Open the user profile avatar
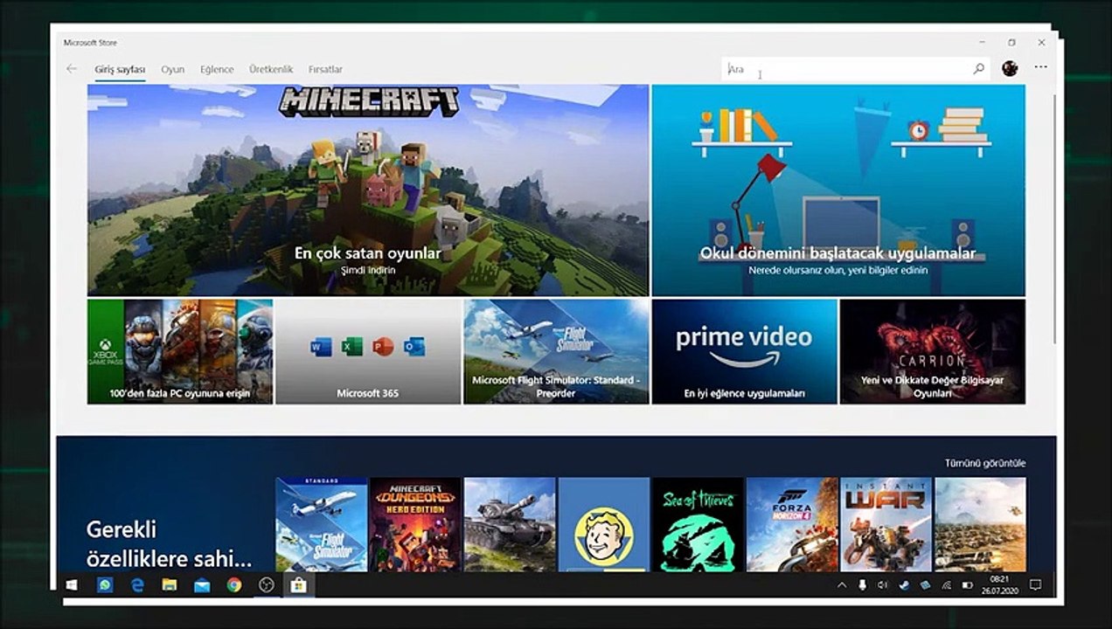Image resolution: width=1112 pixels, height=629 pixels. [1010, 68]
